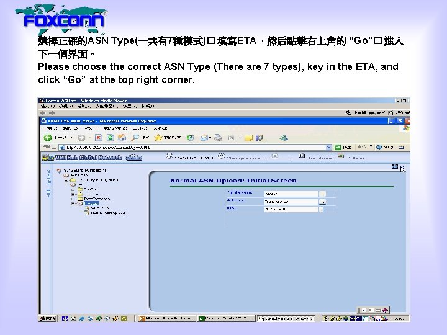Switch to Normal ASN Windows Media taskbar button

click(x=286, y=318)
